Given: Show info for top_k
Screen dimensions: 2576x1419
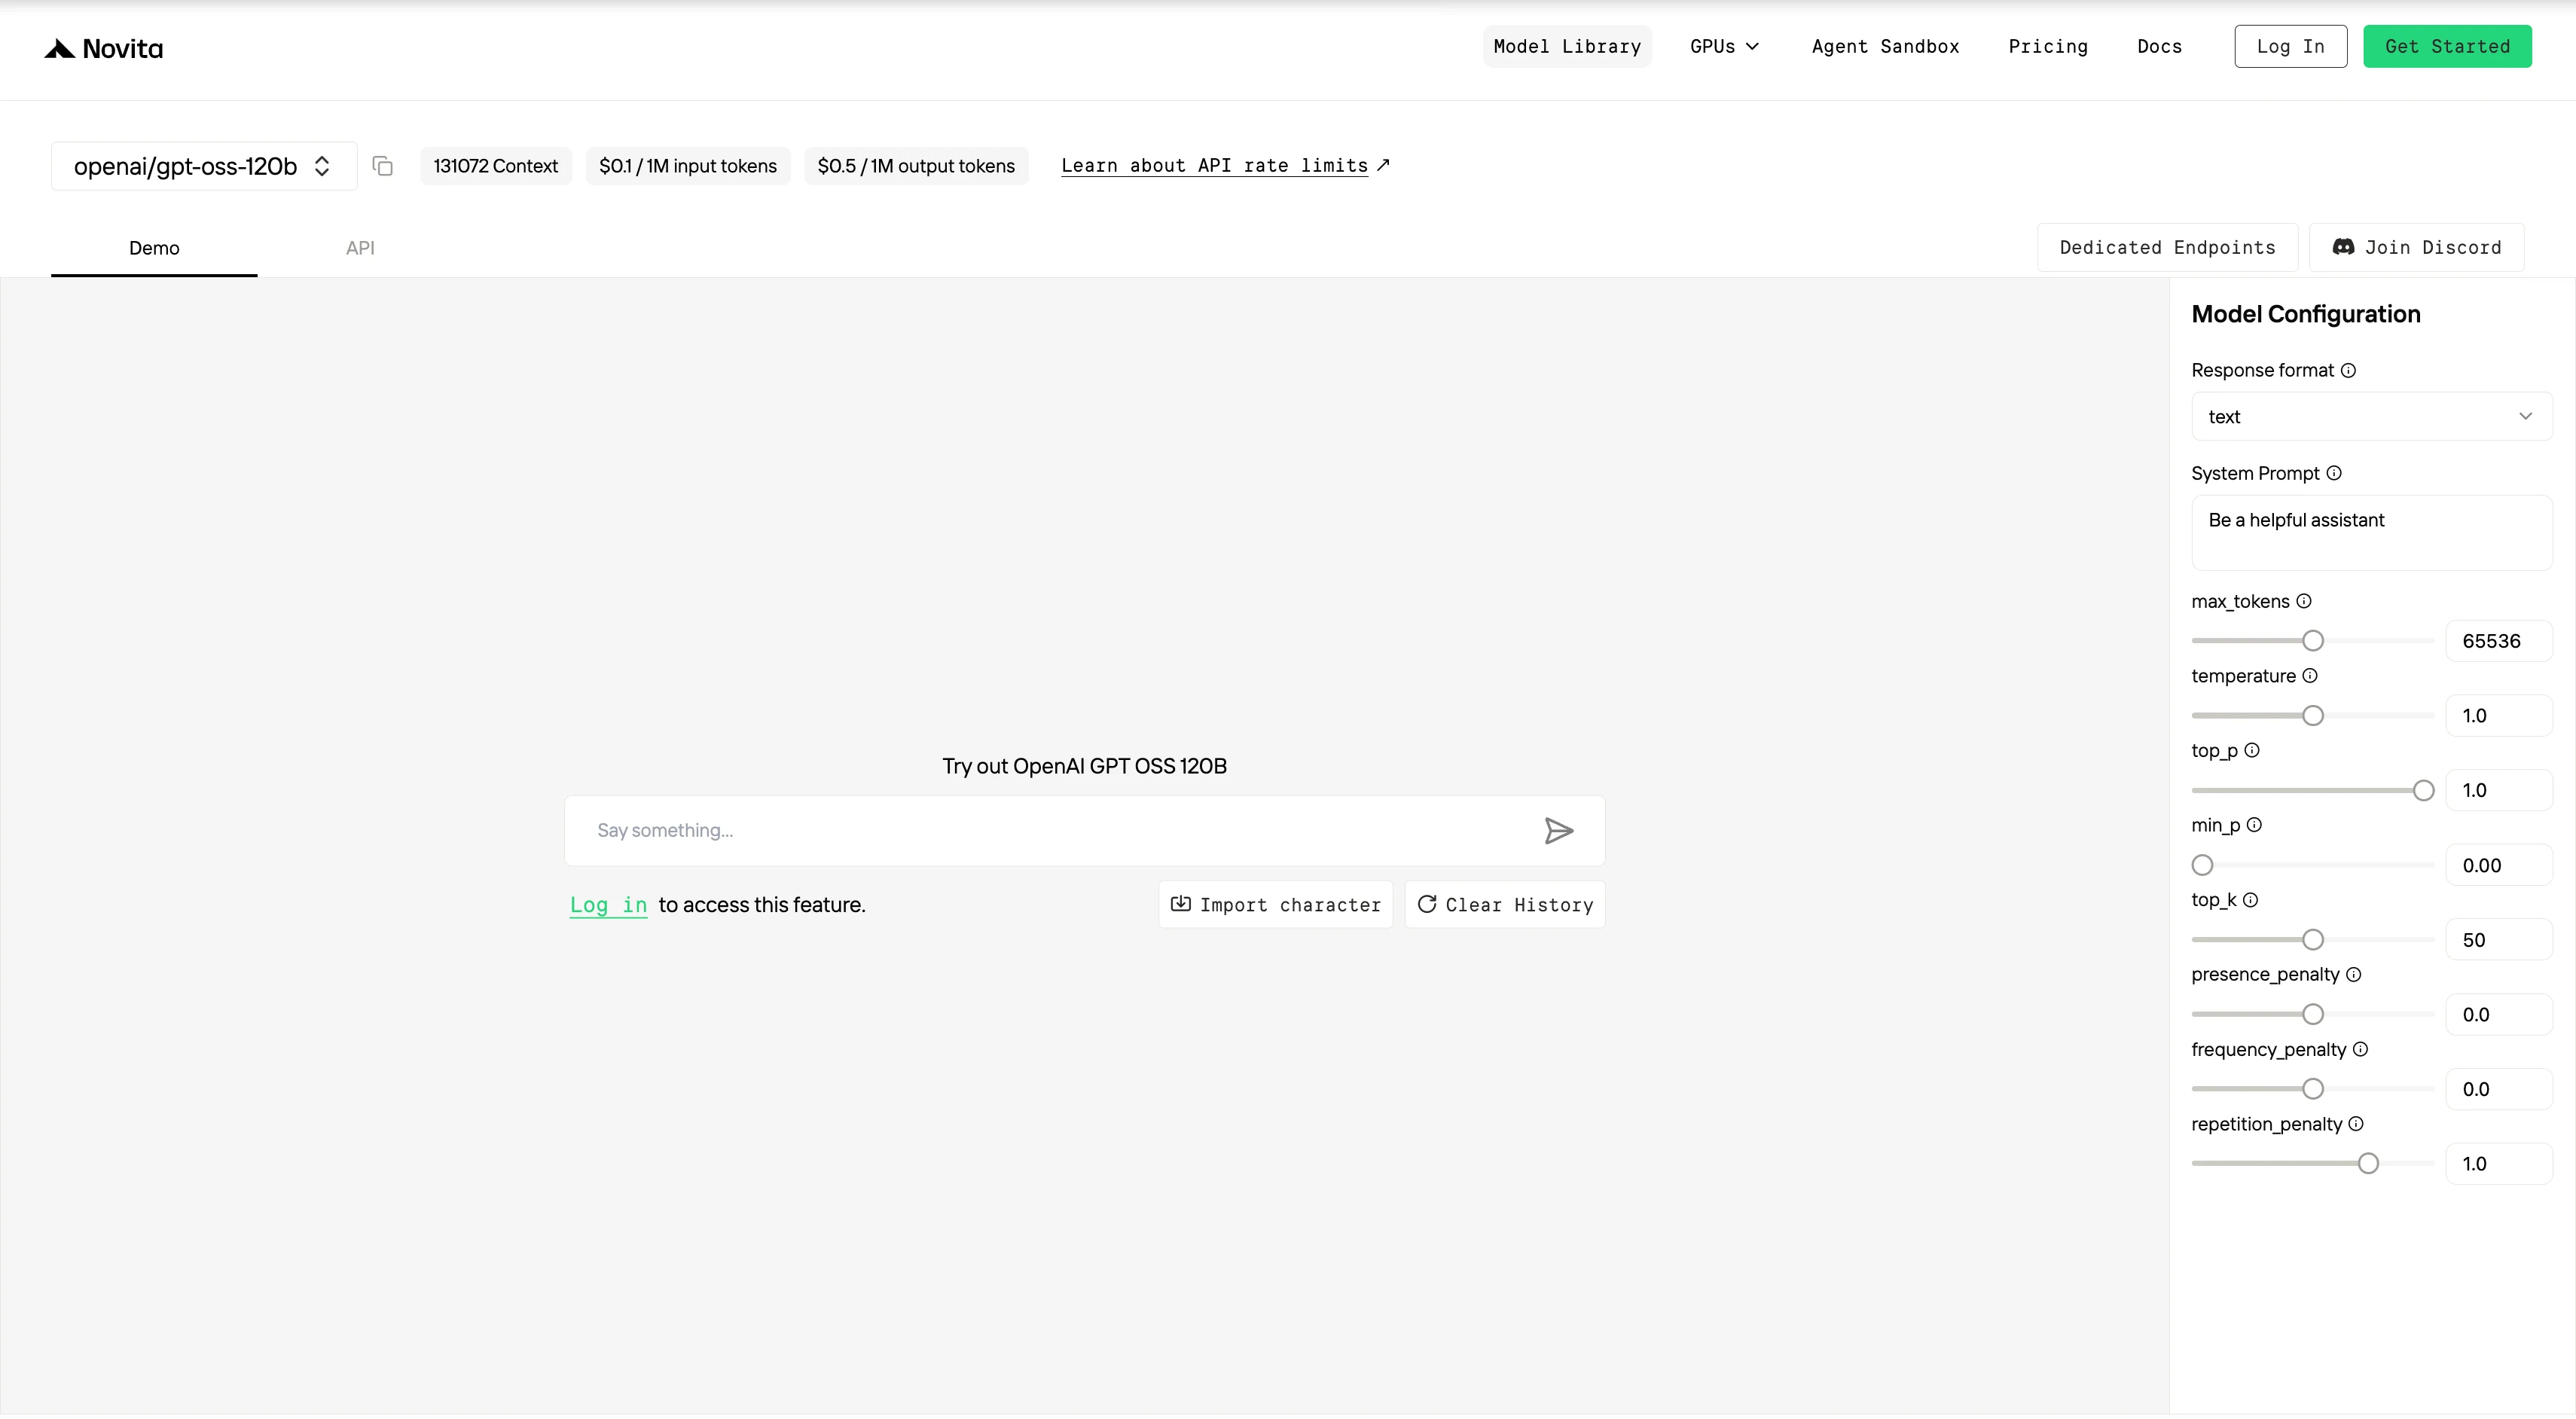Looking at the screenshot, I should (2250, 901).
